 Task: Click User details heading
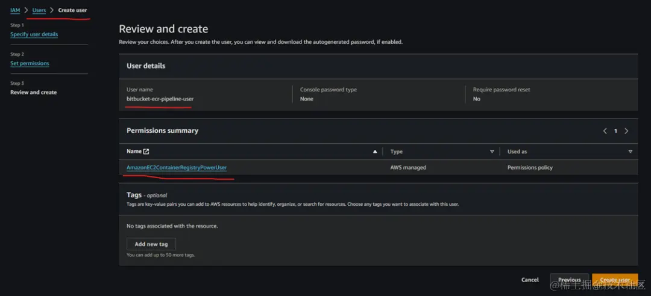tap(146, 66)
